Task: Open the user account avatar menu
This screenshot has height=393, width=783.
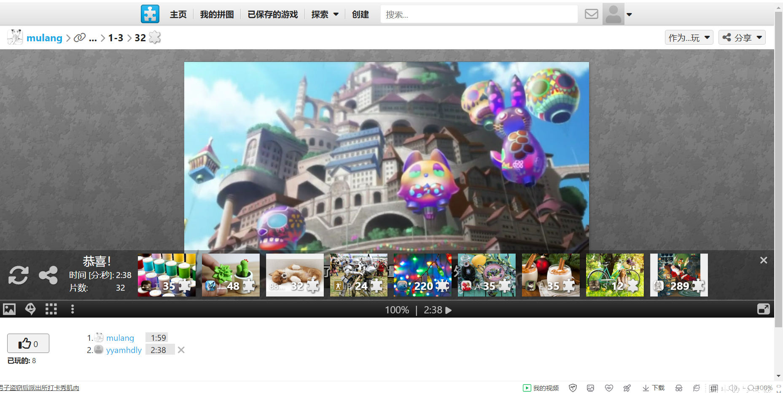Action: (617, 14)
